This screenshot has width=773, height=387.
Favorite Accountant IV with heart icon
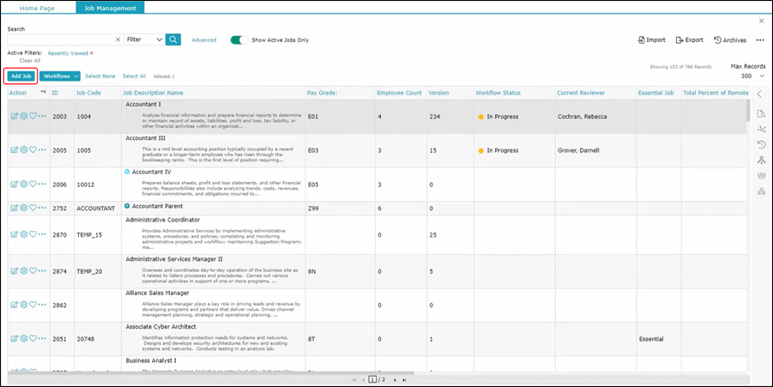[x=33, y=184]
